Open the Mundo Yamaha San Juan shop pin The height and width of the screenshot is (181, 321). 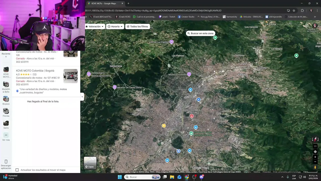point(196,127)
